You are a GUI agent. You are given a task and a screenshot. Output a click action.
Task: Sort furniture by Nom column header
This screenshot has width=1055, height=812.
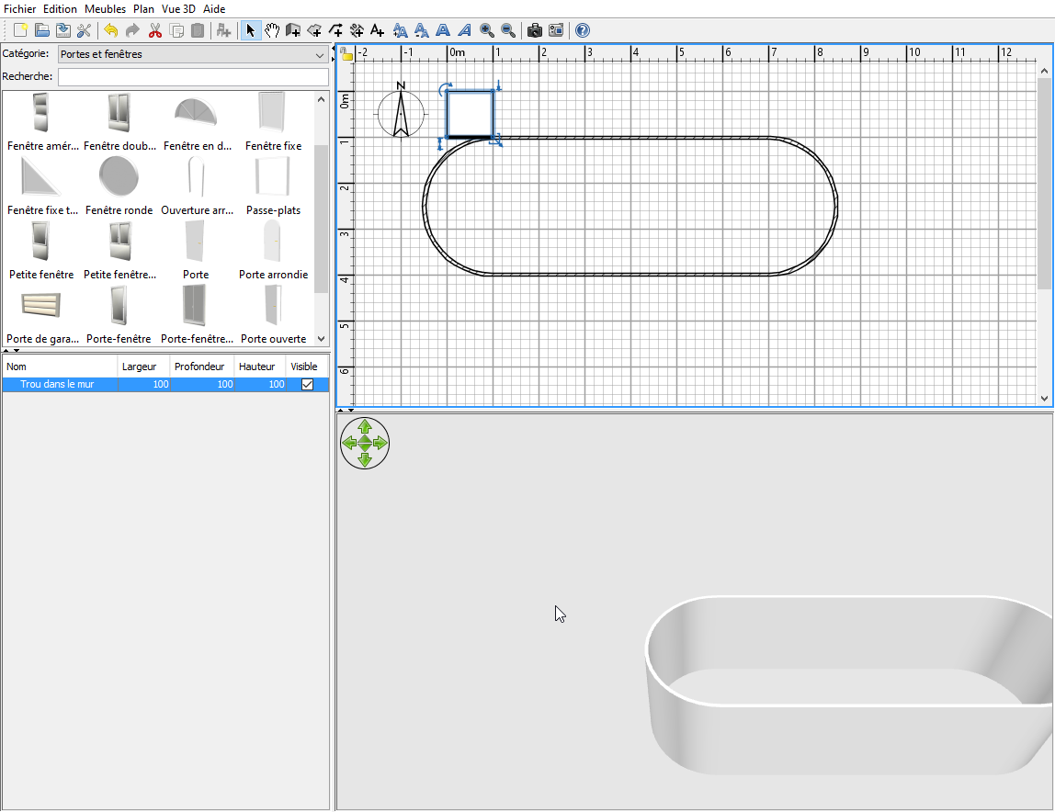tap(59, 367)
